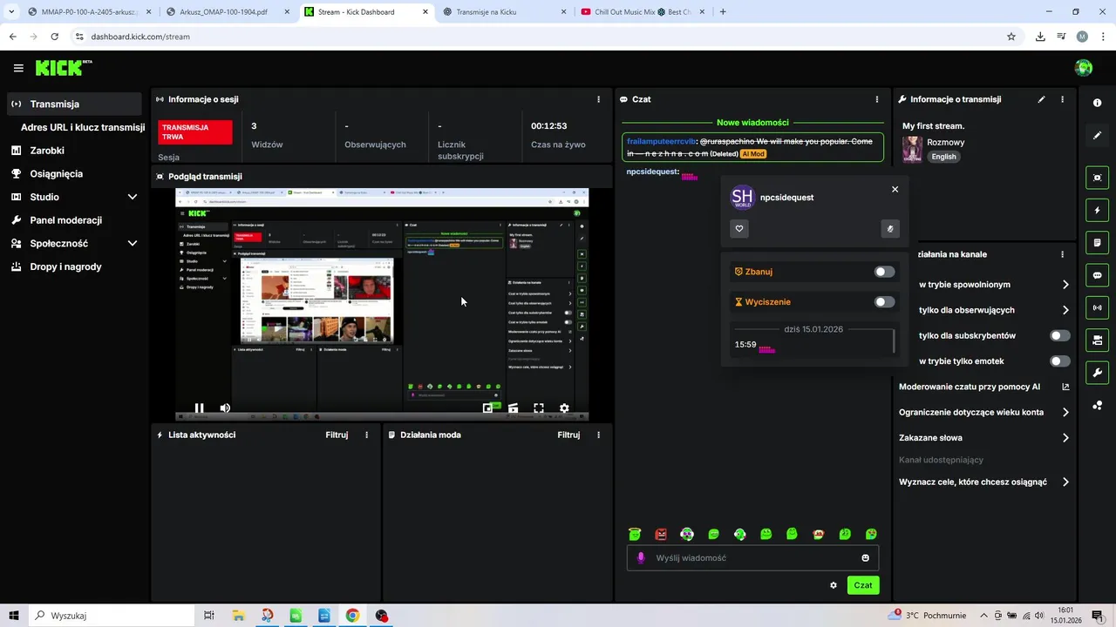
Task: Click the Wyślij wiadomość message field
Action: tap(752, 558)
